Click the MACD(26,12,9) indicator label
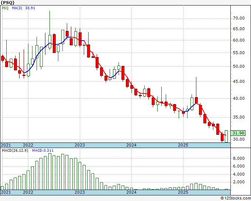Viewport: 251px width, 201px height. (15, 151)
